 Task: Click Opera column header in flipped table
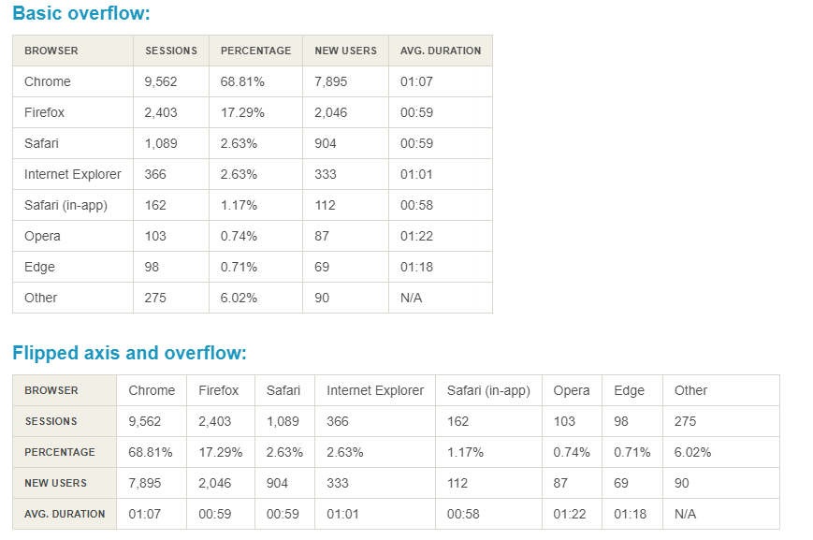pyautogui.click(x=572, y=390)
